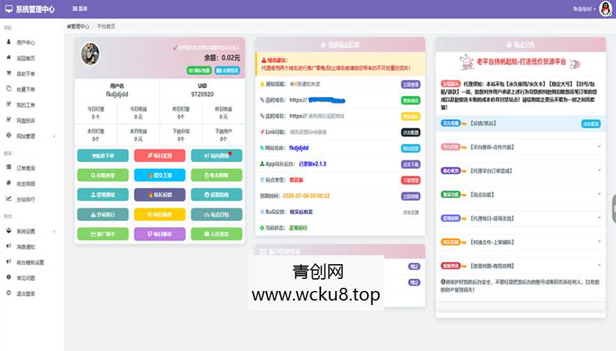Open the user account dropdown at top right
The image size is (616, 351).
(583, 9)
